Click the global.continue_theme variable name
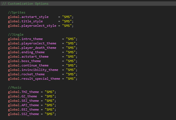This screenshot has width=176, height=120. [x=28, y=66]
